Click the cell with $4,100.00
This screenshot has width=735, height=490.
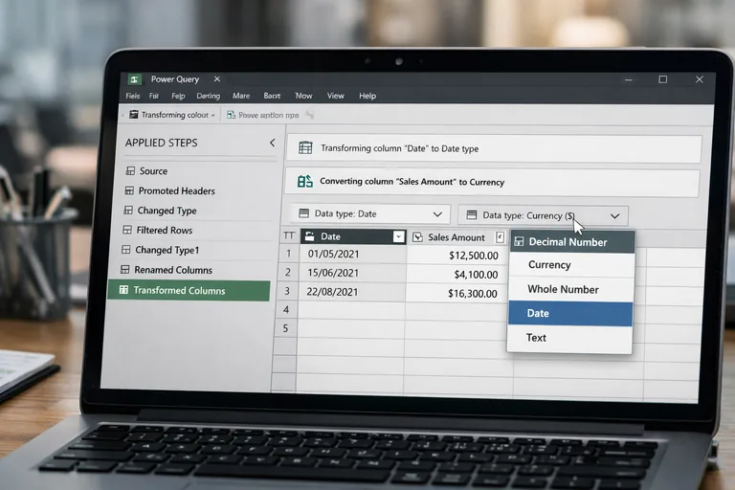pyautogui.click(x=457, y=275)
